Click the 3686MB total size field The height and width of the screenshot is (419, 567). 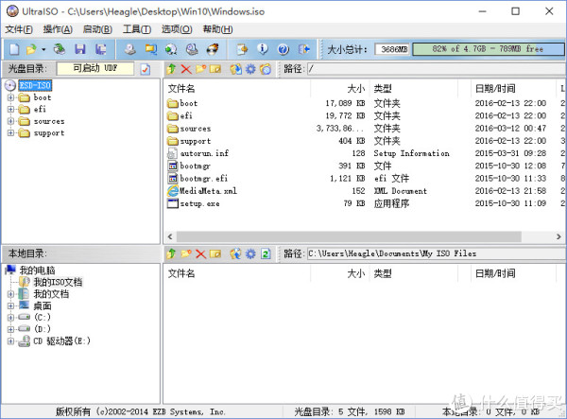point(393,49)
